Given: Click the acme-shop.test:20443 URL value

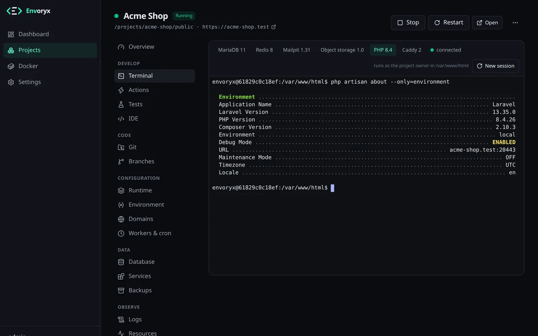Looking at the screenshot, I should [483, 150].
